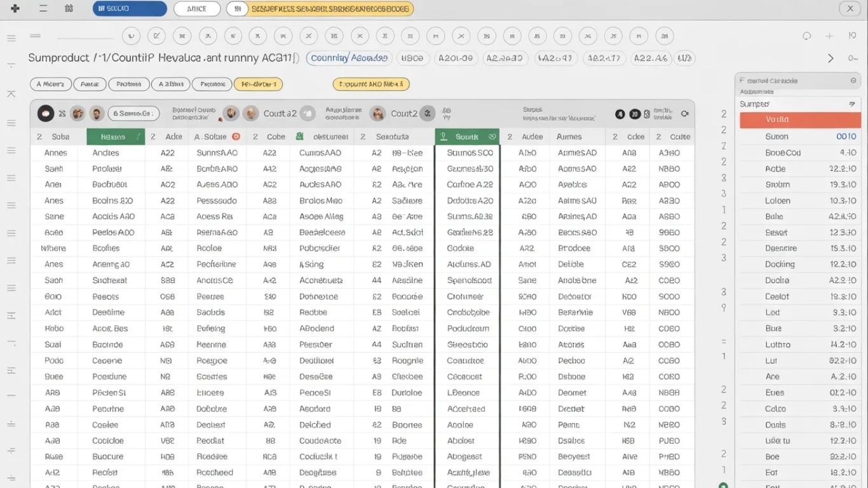Click the orange Vodia highlight bar
Image resolution: width=868 pixels, height=488 pixels.
point(799,119)
